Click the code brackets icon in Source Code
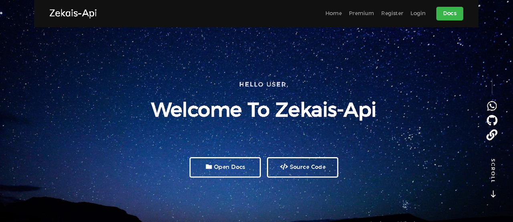The image size is (513, 222). pos(284,167)
